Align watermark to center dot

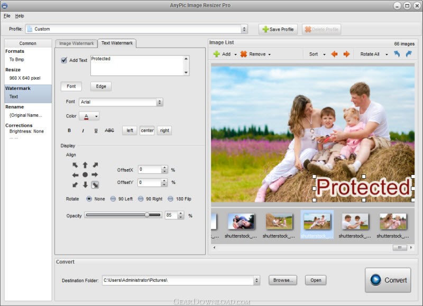(85, 175)
